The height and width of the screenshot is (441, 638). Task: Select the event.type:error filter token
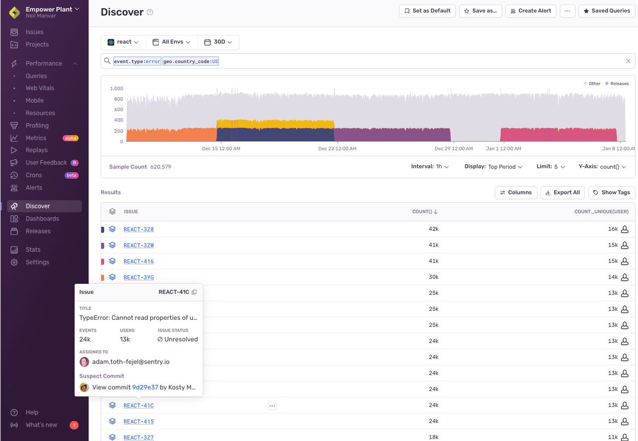tap(137, 62)
